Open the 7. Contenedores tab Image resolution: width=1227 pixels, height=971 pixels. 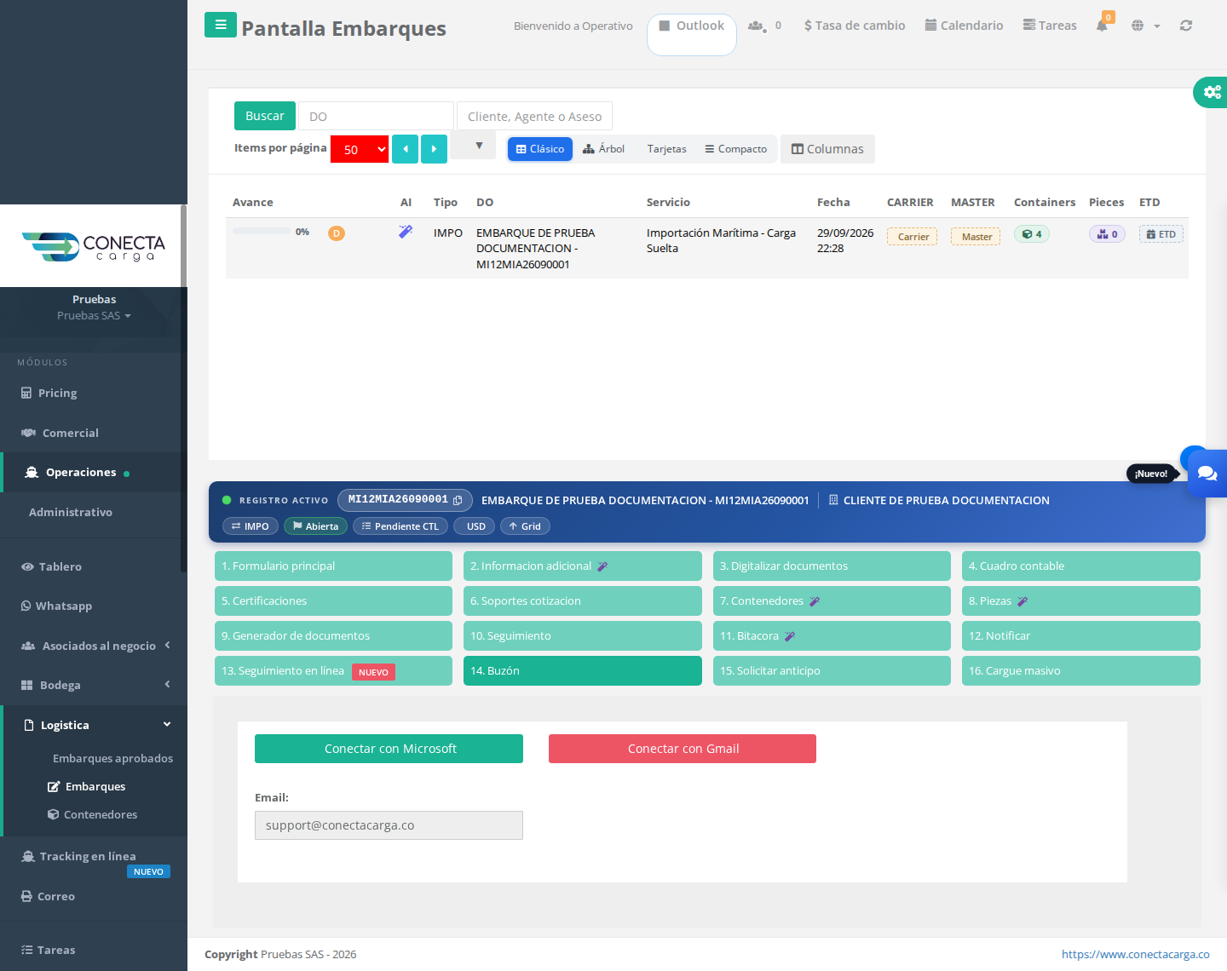[832, 600]
